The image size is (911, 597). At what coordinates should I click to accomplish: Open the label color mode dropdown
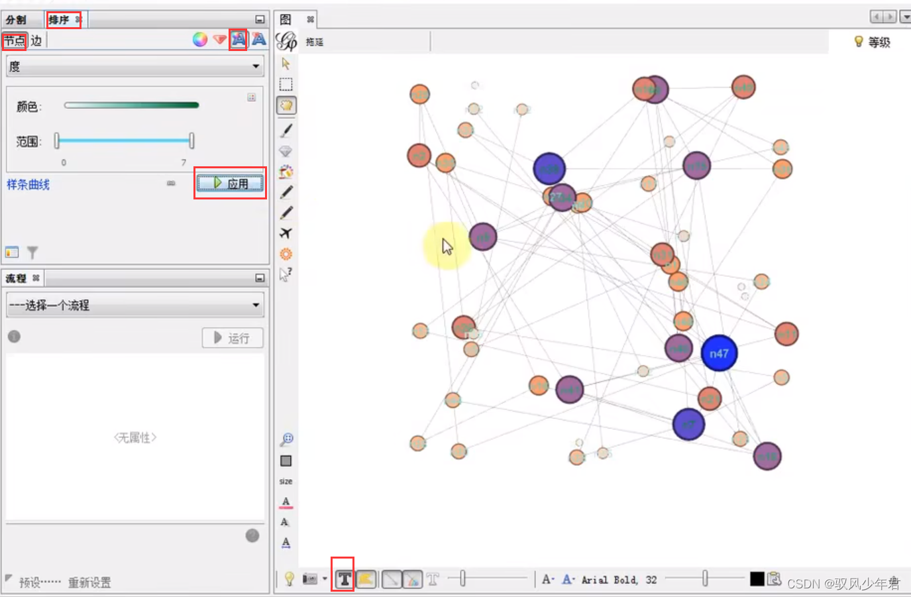click(x=568, y=579)
